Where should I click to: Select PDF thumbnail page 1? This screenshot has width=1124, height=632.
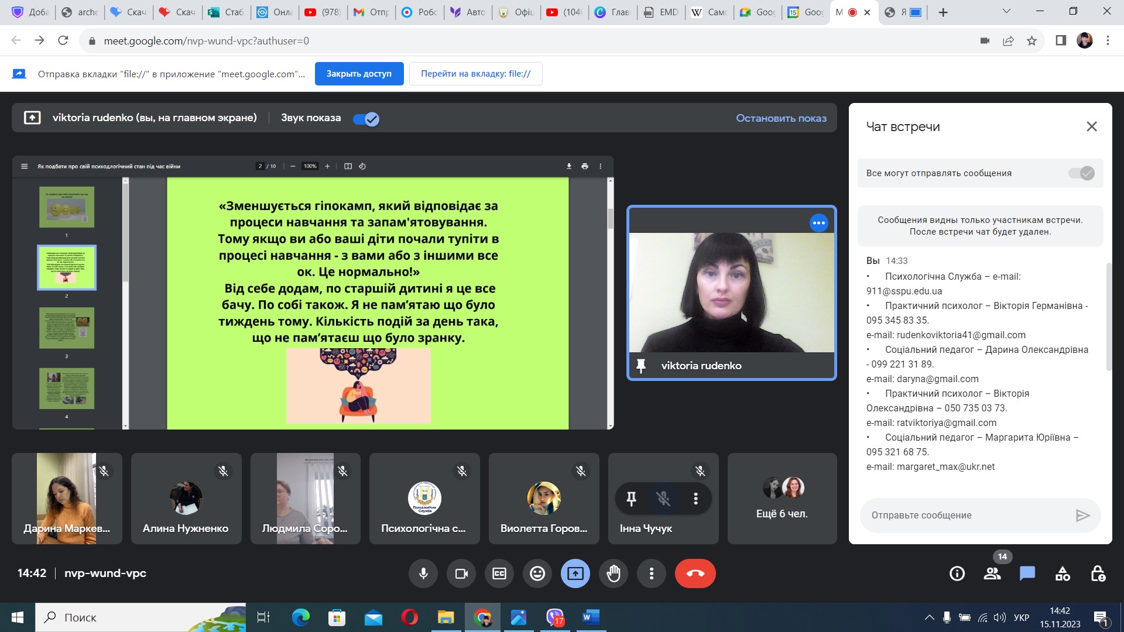[67, 207]
